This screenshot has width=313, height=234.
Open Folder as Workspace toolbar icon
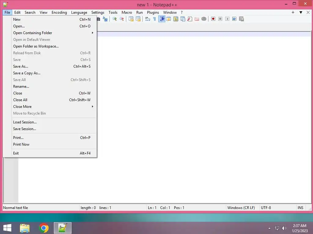[x=197, y=19]
